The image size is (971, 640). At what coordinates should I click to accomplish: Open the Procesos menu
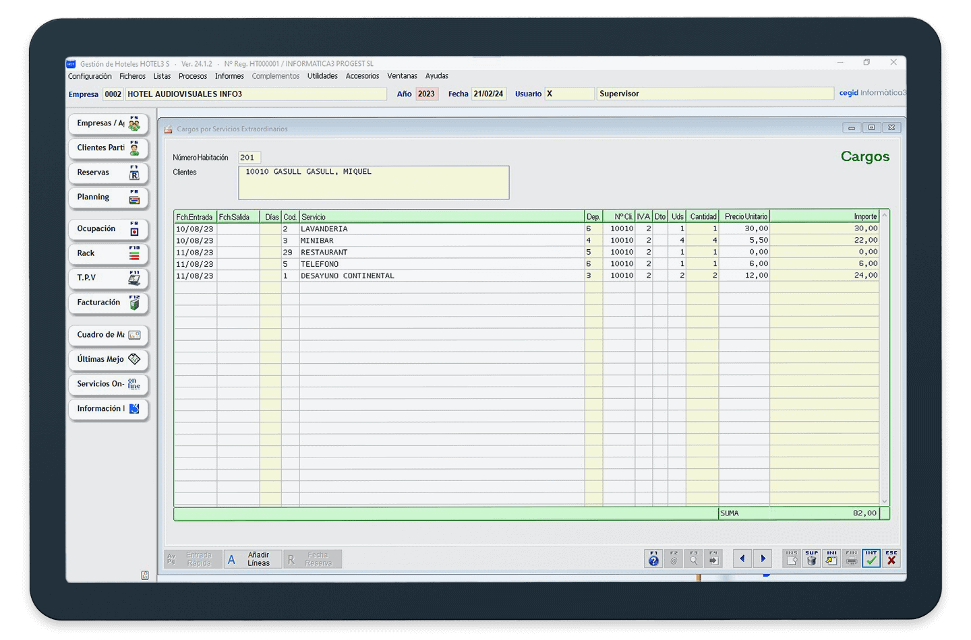tap(192, 76)
